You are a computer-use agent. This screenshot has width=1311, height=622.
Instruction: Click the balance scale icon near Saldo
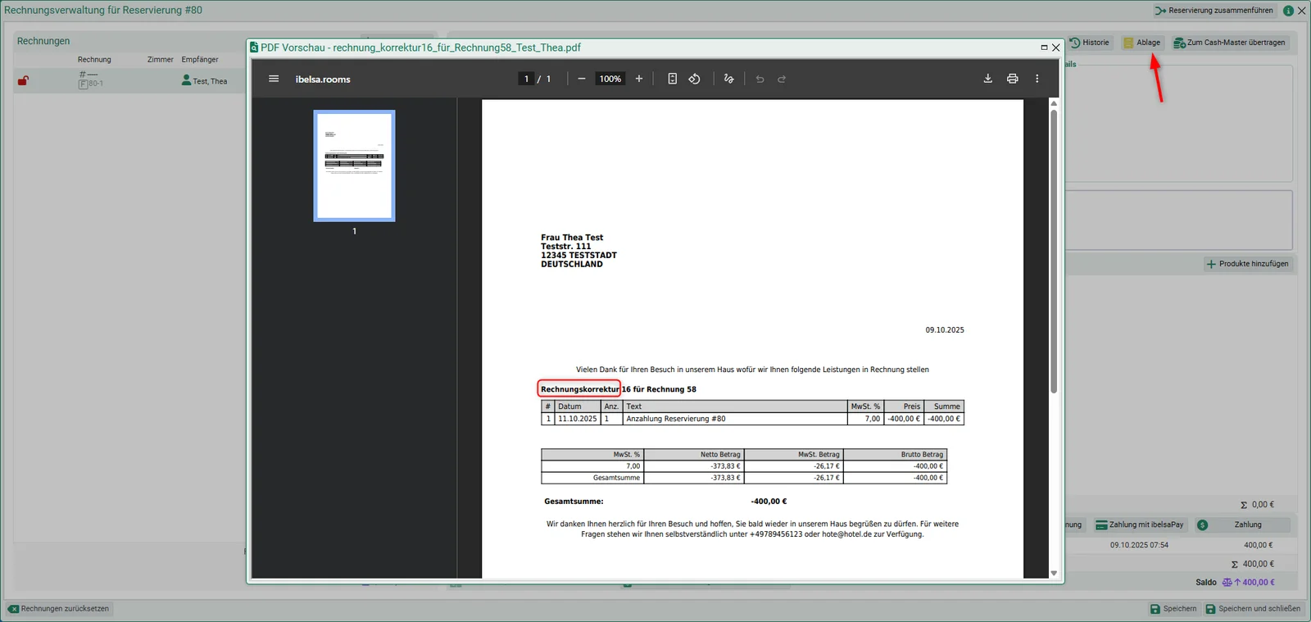coord(1227,583)
